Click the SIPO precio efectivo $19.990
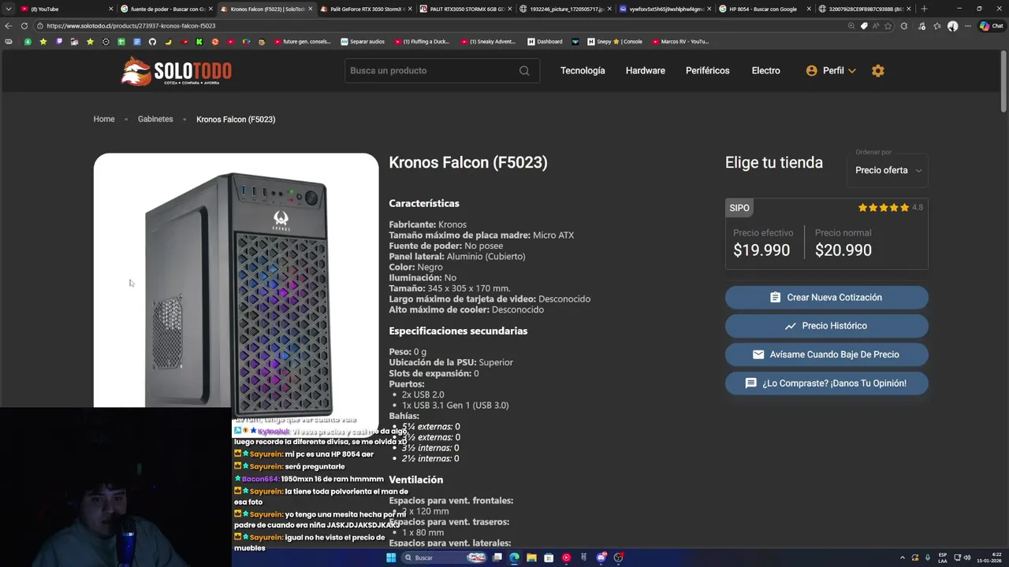The image size is (1009, 567). (x=761, y=250)
